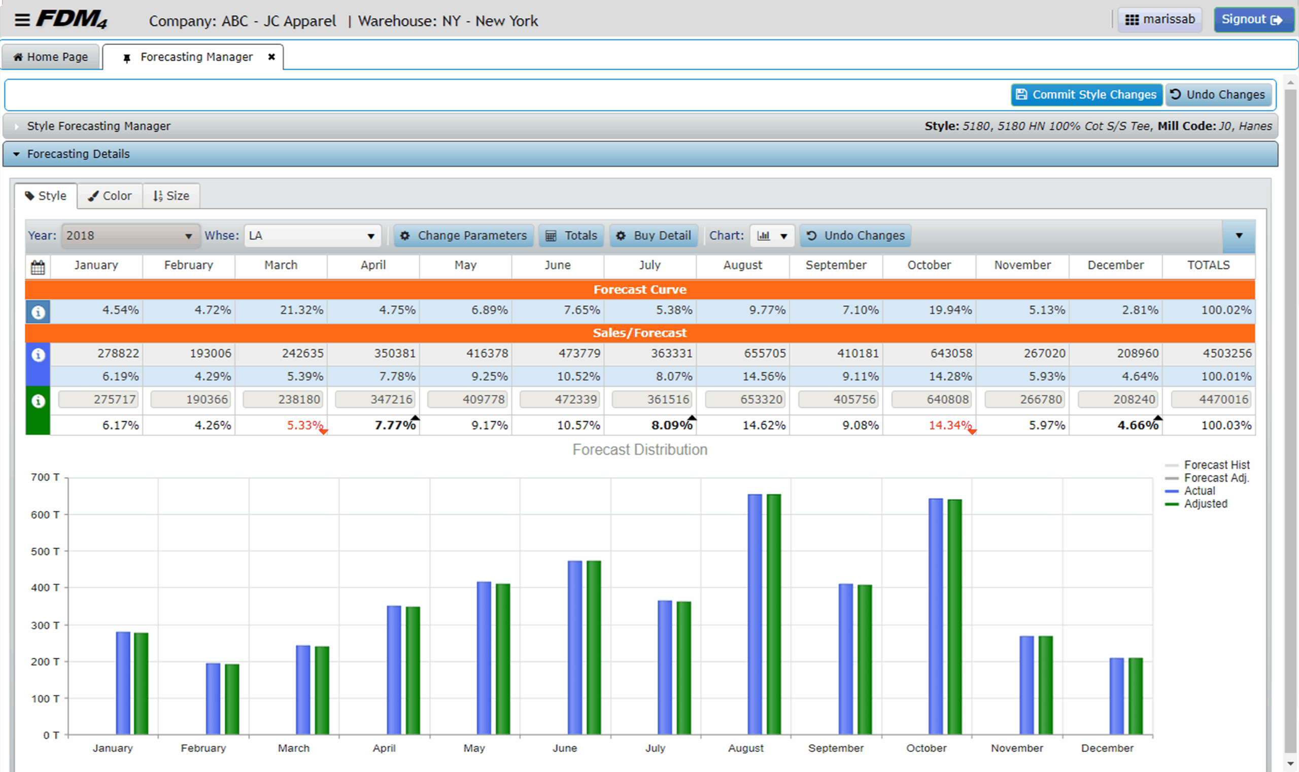Open the Year 2018 dropdown
The width and height of the screenshot is (1299, 772).
point(130,236)
